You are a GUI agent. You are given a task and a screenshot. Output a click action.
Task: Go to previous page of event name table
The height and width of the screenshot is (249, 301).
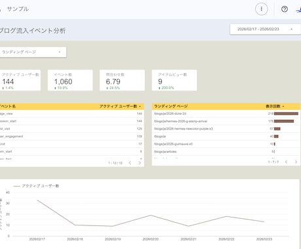(x=130, y=163)
